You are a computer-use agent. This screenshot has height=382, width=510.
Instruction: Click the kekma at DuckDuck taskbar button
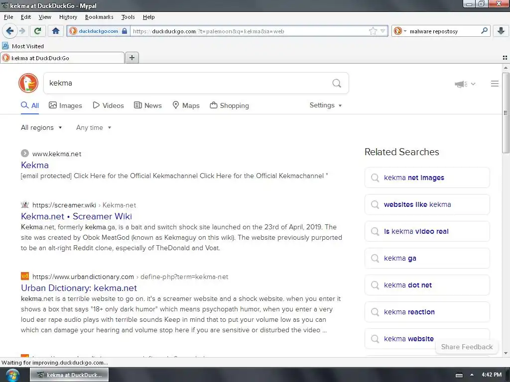coord(69,375)
